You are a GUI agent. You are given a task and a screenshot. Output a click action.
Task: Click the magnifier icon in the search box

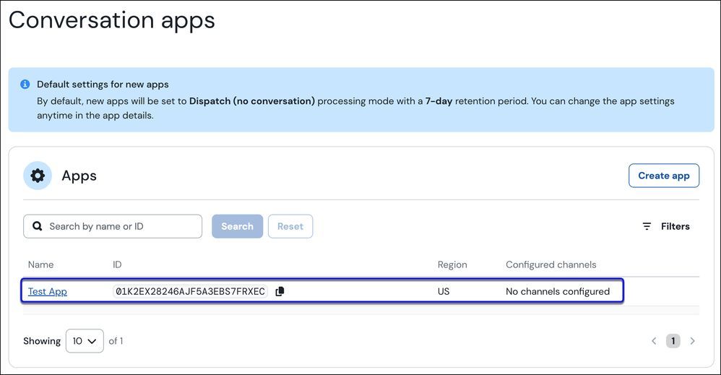[x=38, y=226]
